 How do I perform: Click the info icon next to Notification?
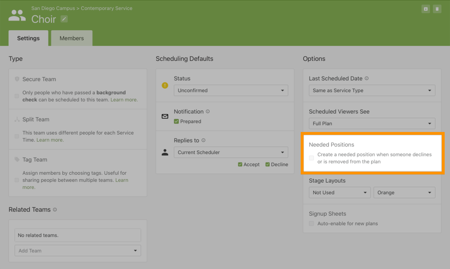pyautogui.click(x=208, y=111)
